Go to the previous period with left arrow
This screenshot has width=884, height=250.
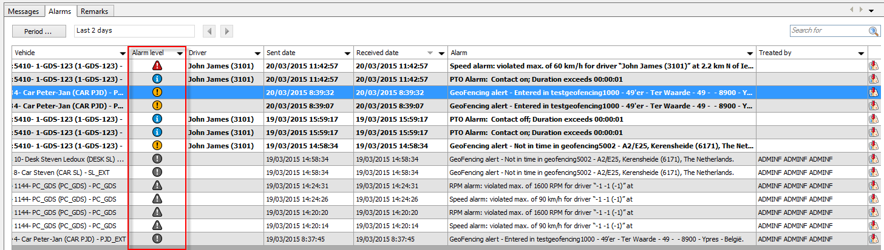tap(209, 31)
